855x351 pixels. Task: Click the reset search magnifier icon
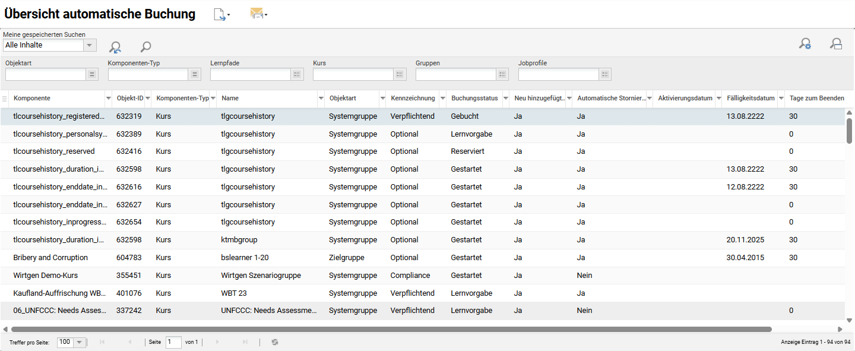click(115, 47)
